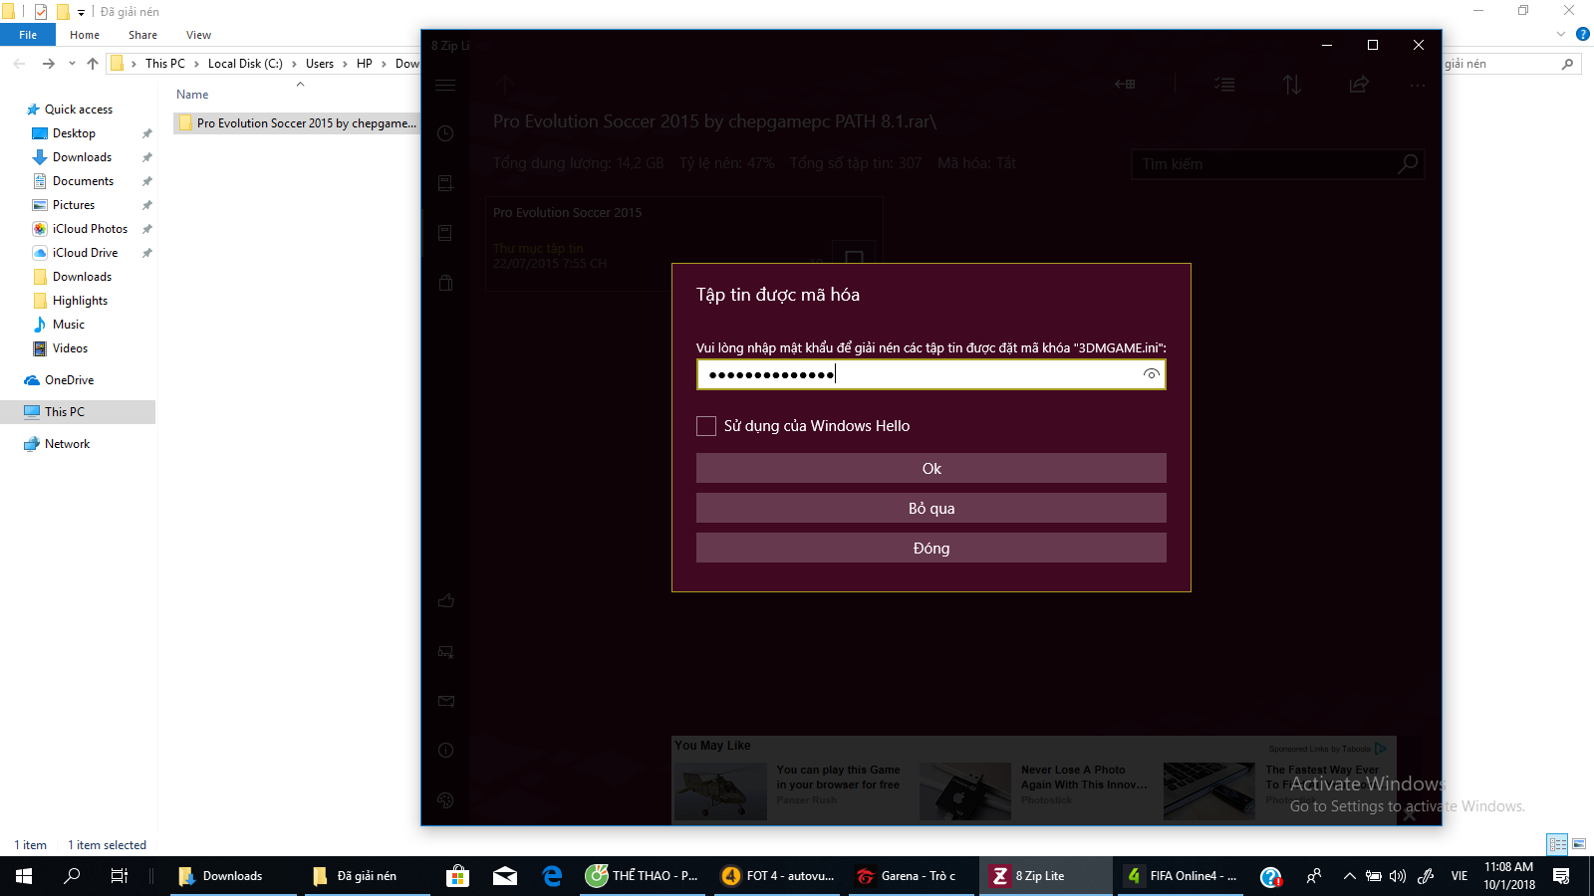Screen dimensions: 1594x896
Task: Click the shopping bag icon in 8 Zip sidebar
Action: click(445, 283)
